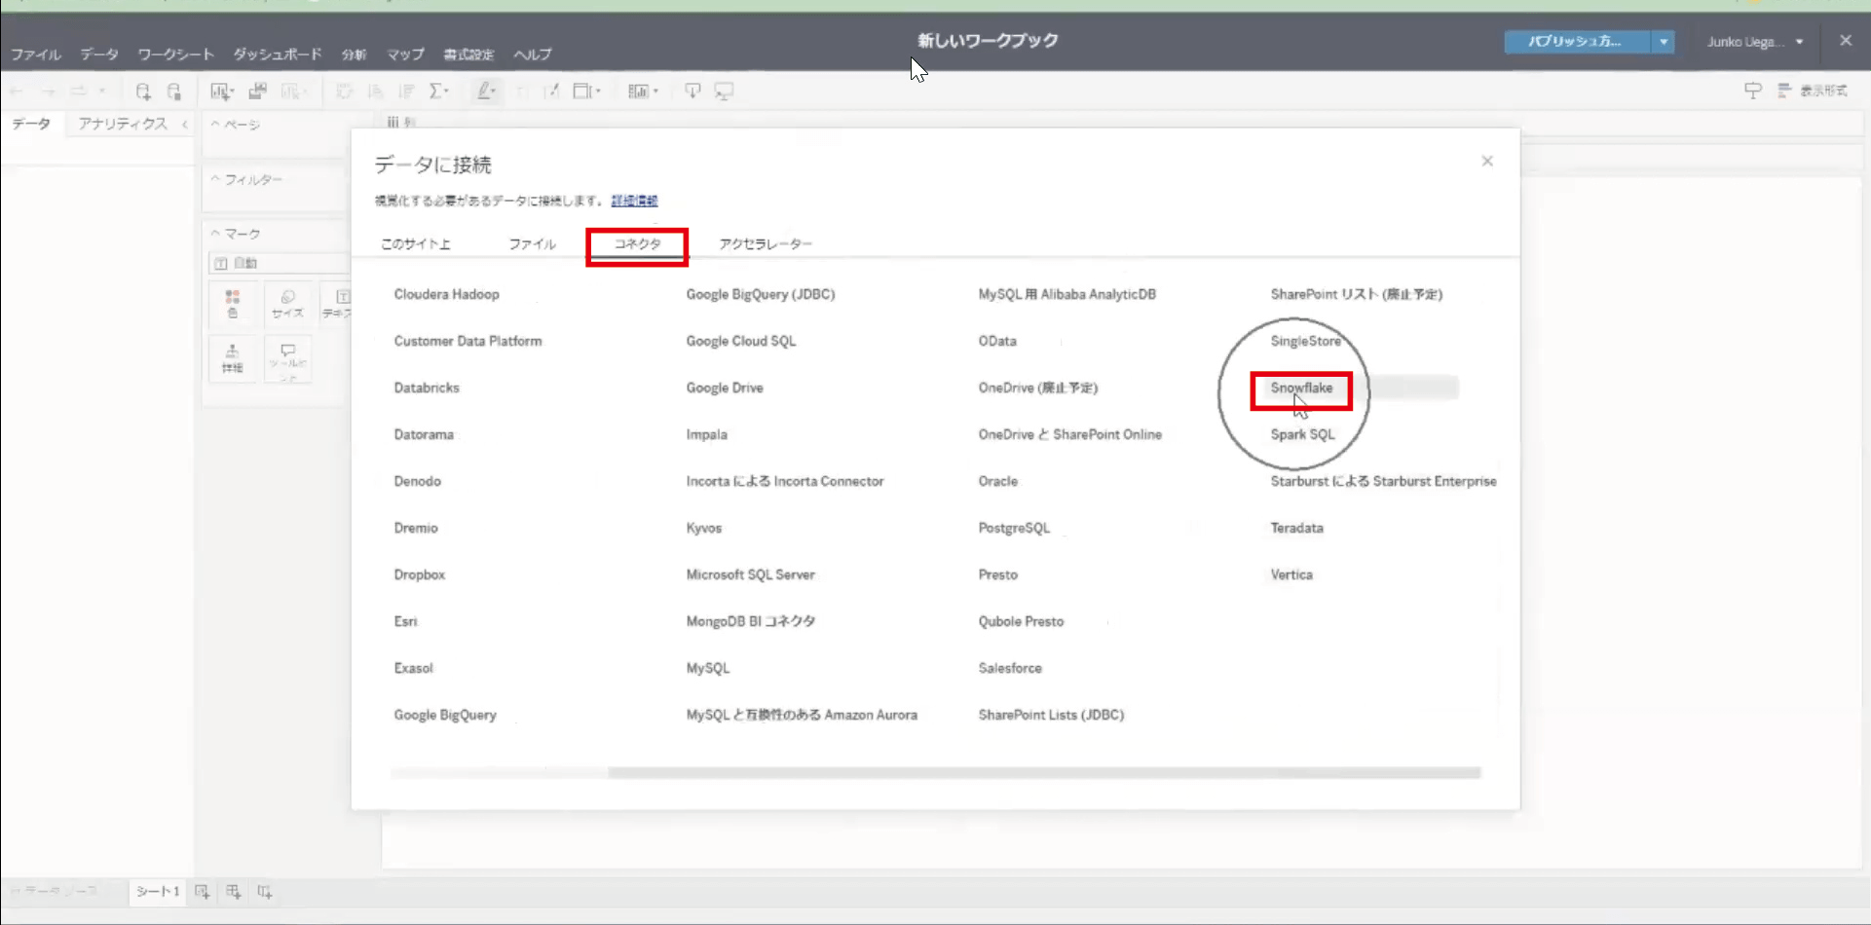Open the Junko Uega user menu

(1755, 42)
